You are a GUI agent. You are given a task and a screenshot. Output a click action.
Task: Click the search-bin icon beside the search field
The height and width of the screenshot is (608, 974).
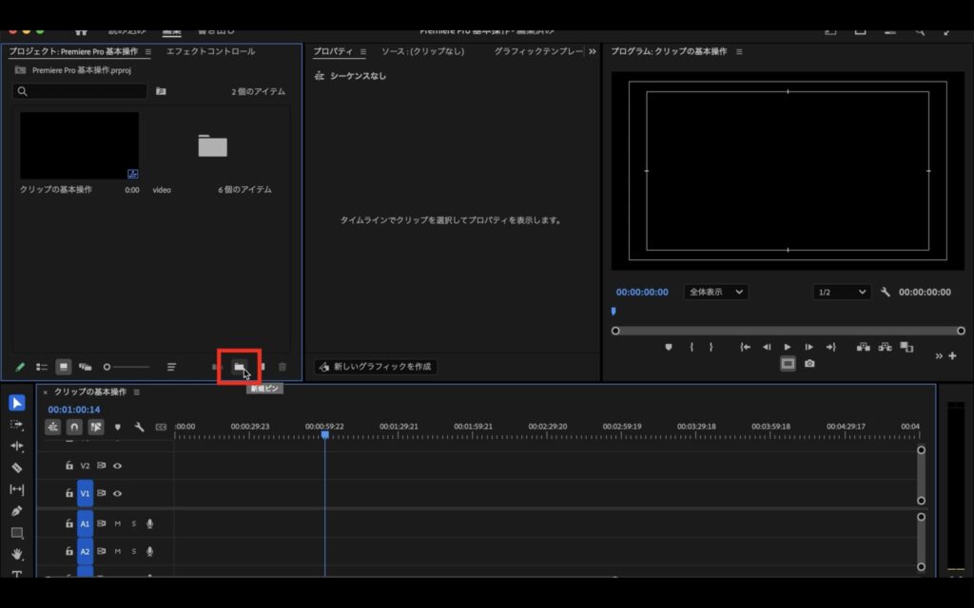coord(161,91)
